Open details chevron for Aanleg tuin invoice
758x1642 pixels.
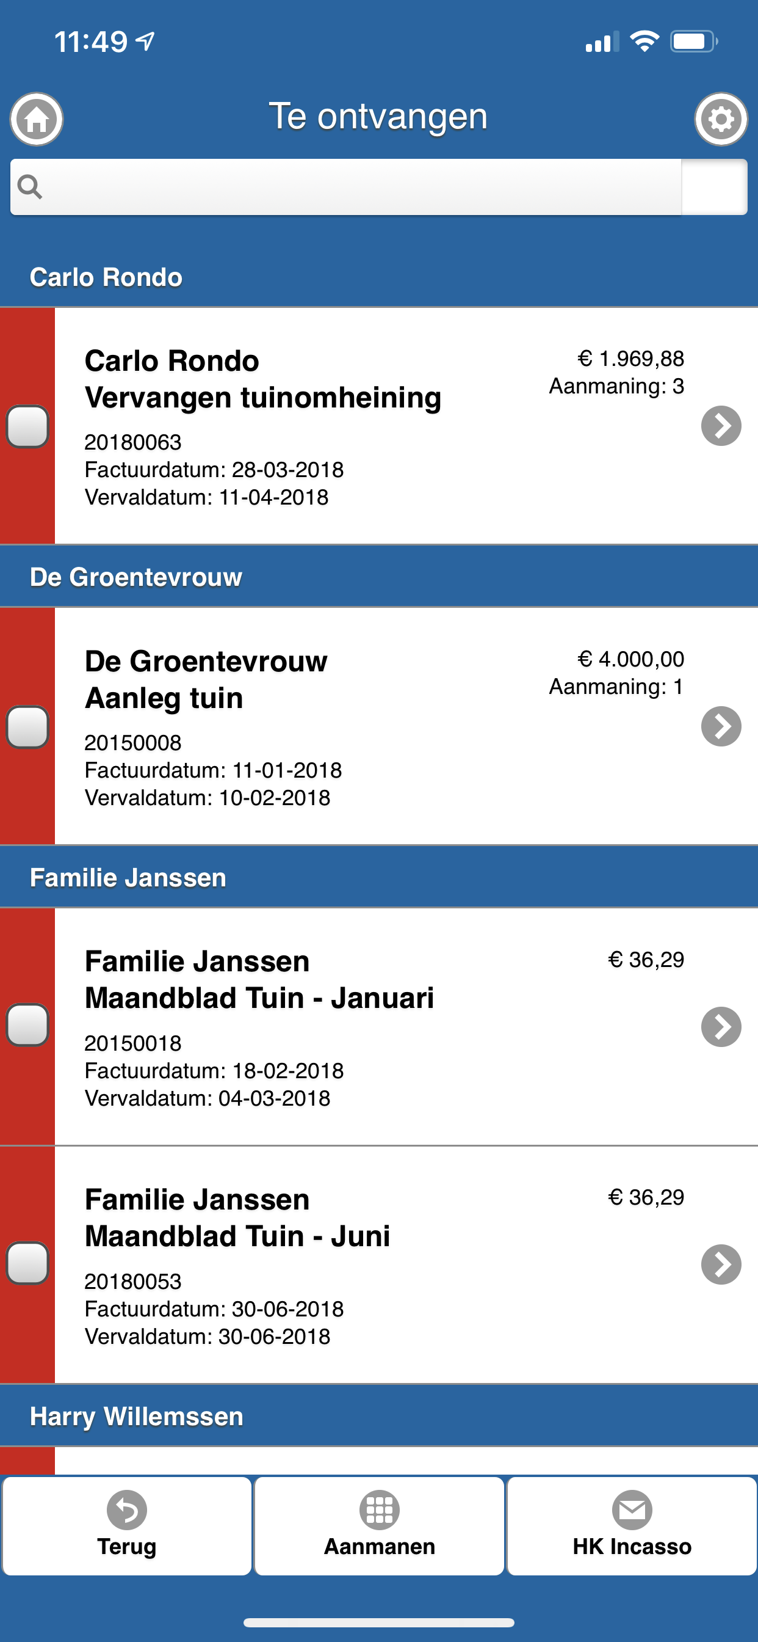[721, 726]
